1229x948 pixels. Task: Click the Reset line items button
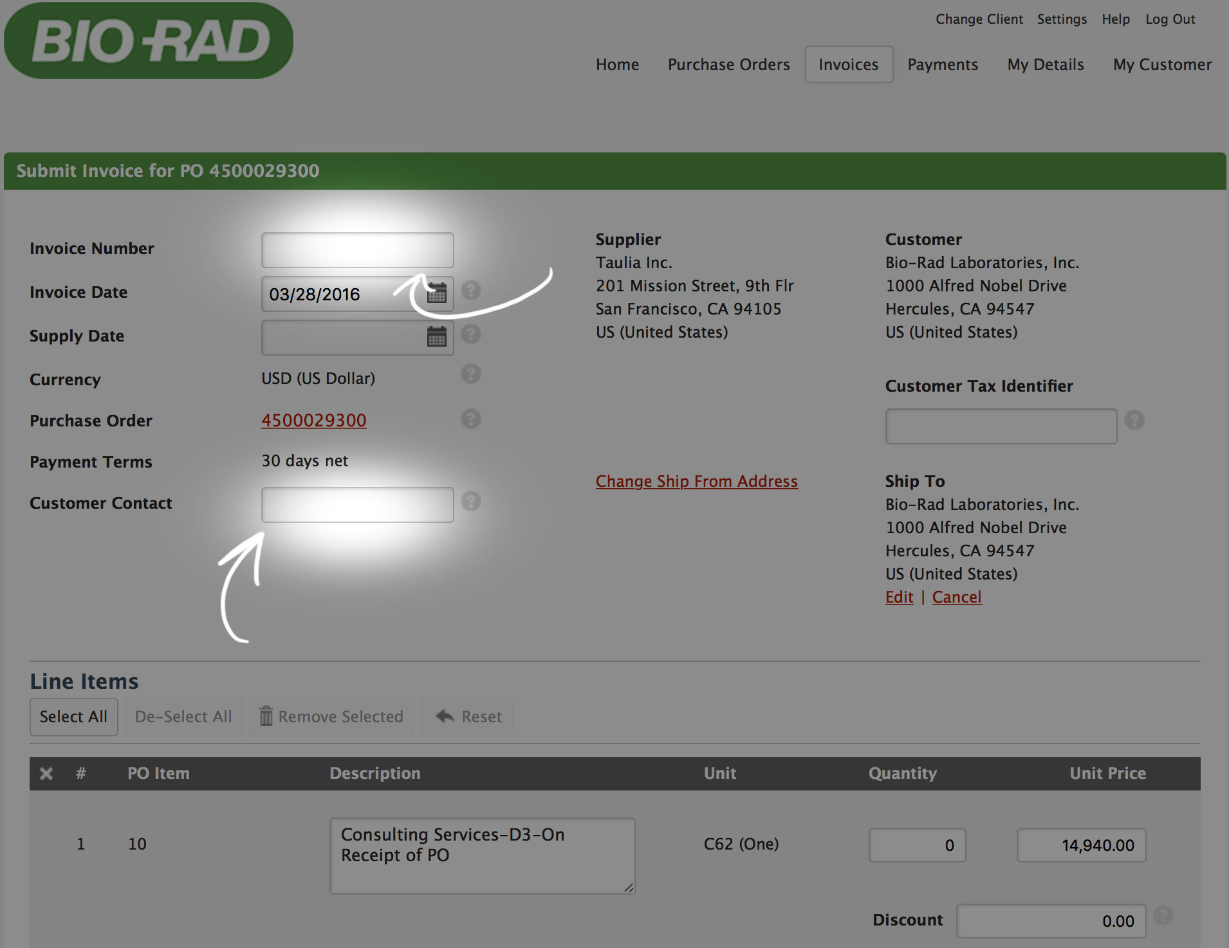point(467,716)
